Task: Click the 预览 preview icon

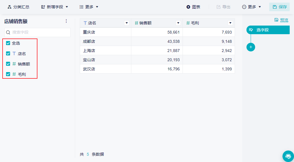Action: 276,20
